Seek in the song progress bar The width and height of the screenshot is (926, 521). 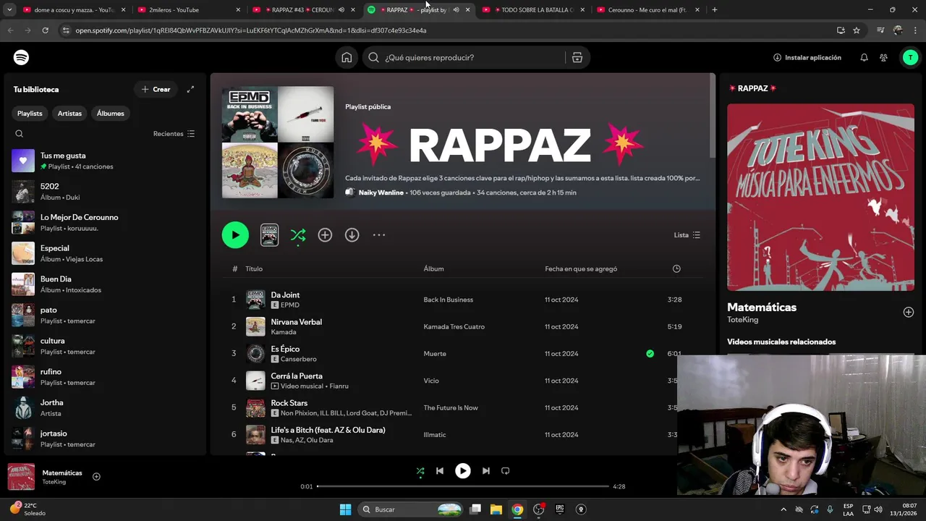(x=463, y=486)
